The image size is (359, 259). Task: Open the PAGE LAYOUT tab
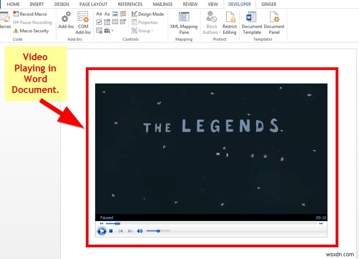click(x=93, y=4)
